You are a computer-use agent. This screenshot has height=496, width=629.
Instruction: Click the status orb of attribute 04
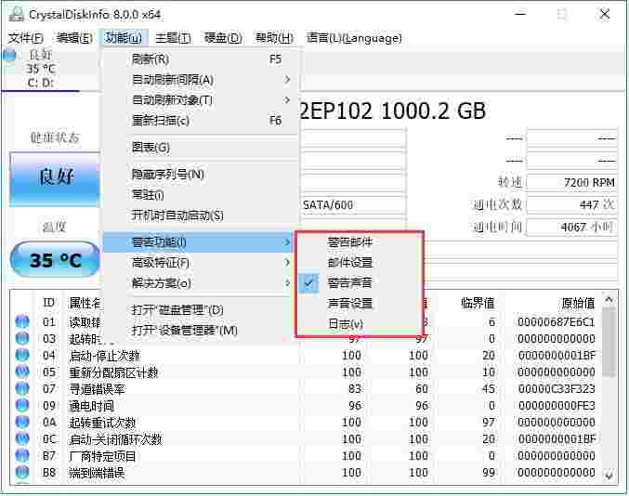[x=22, y=355]
